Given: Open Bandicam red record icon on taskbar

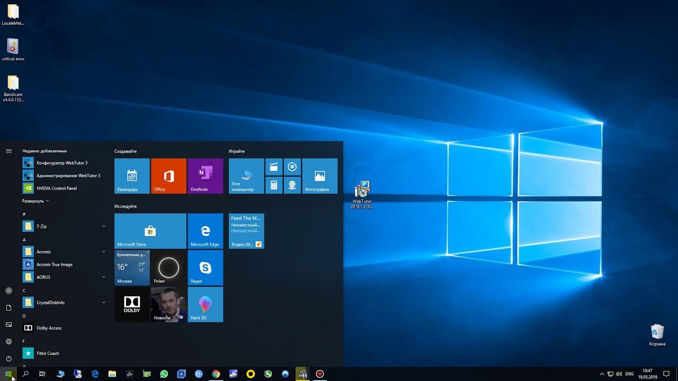Looking at the screenshot, I should (x=320, y=374).
